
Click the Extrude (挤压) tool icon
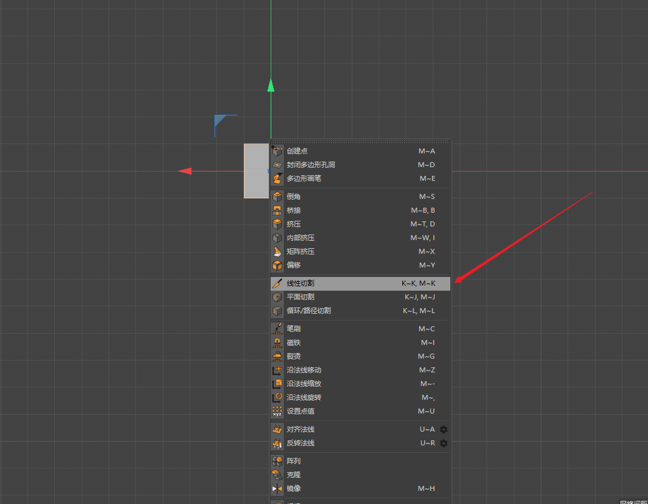278,224
